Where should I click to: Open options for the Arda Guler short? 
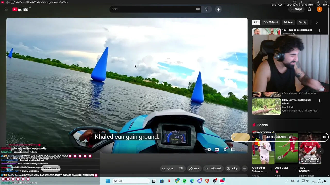click(x=295, y=169)
